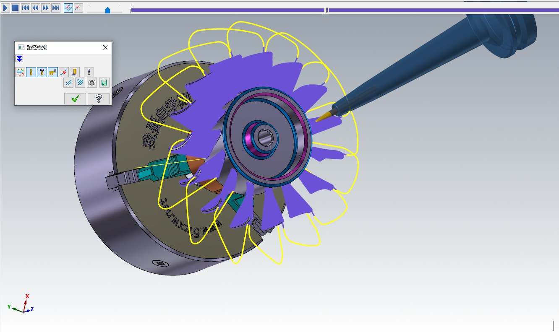This screenshot has height=332, width=559.
Task: Expand the 路径模拟 dialog with double-arrow button
Action: click(19, 58)
